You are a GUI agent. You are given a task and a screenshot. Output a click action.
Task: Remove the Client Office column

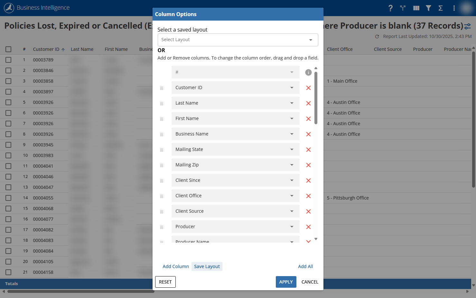tap(308, 196)
